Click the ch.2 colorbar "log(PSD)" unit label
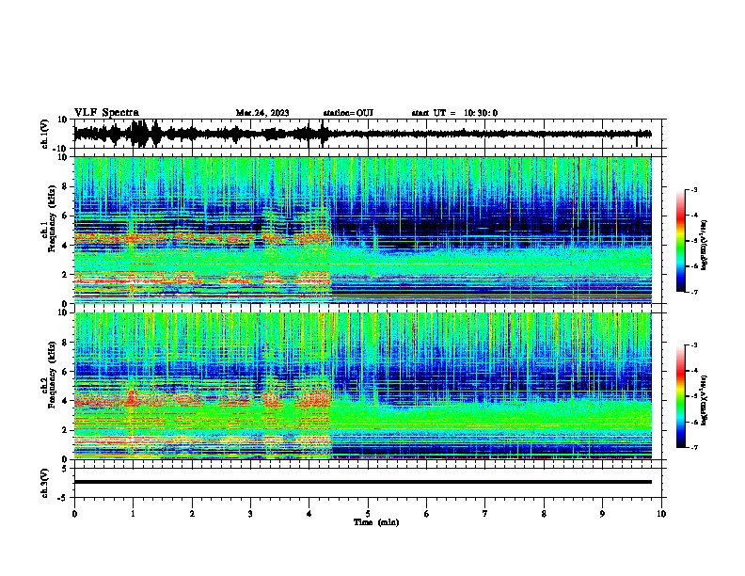 click(705, 399)
